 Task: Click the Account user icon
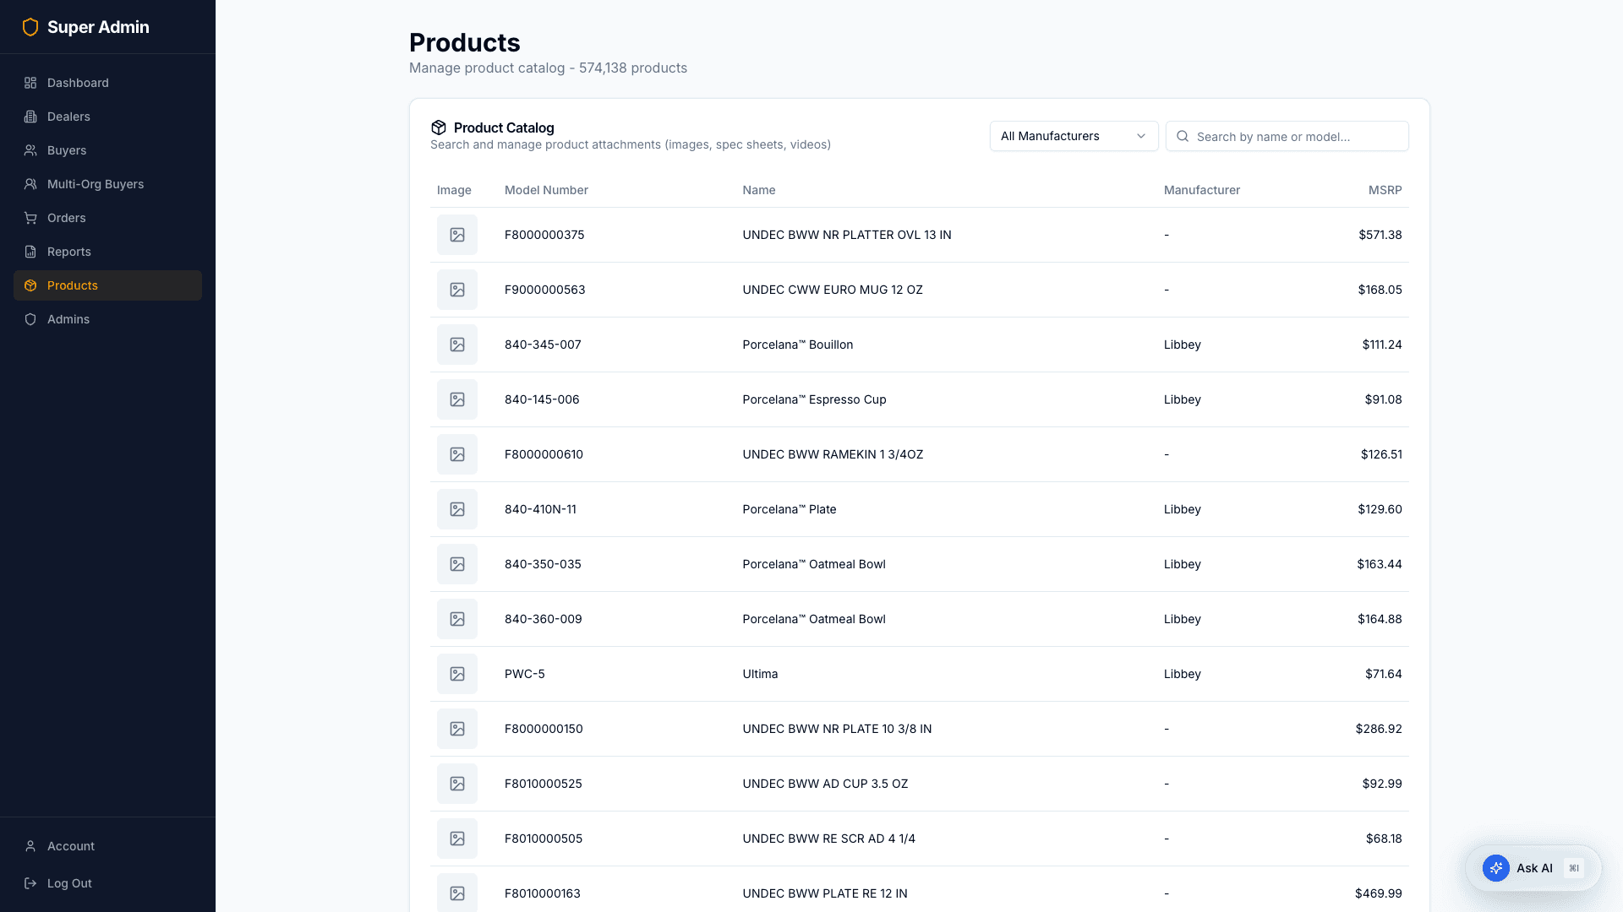30,846
